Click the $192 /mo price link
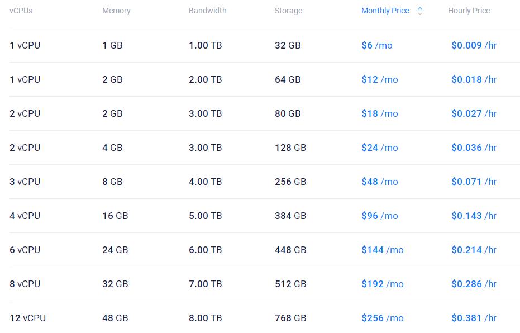 [382, 284]
